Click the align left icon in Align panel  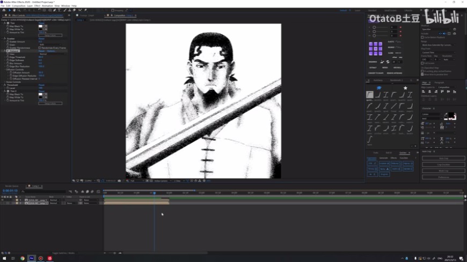pyautogui.click(x=424, y=92)
